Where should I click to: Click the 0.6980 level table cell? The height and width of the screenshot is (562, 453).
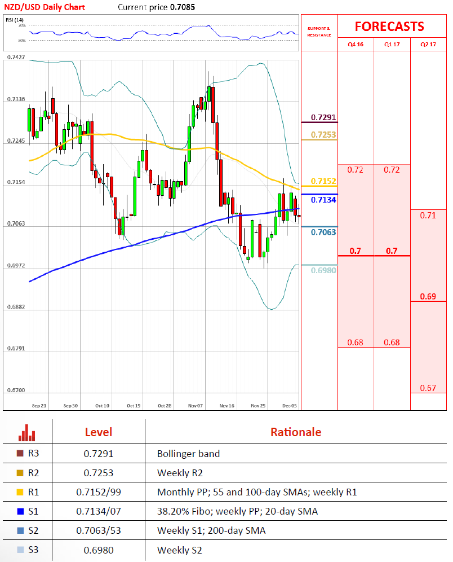[99, 550]
